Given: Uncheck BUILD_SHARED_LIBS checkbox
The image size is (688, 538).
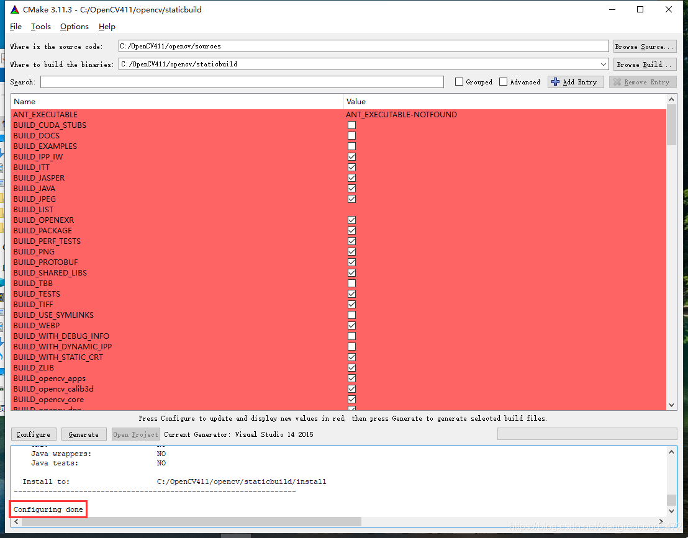Looking at the screenshot, I should coord(351,272).
